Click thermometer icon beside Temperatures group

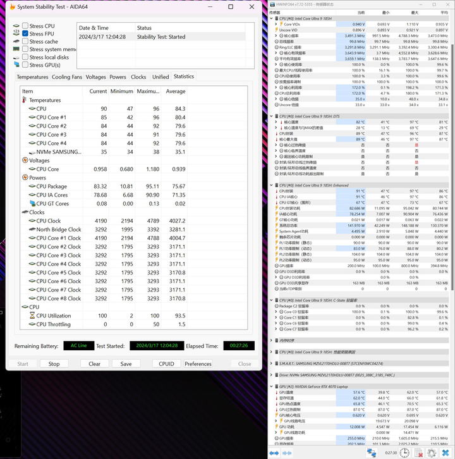24,100
